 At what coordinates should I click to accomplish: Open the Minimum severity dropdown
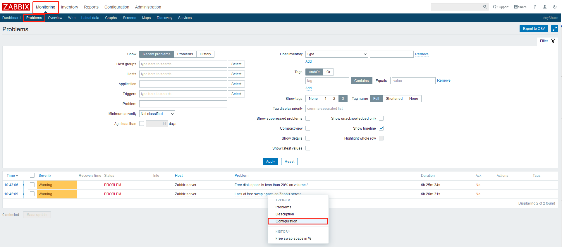pyautogui.click(x=157, y=114)
